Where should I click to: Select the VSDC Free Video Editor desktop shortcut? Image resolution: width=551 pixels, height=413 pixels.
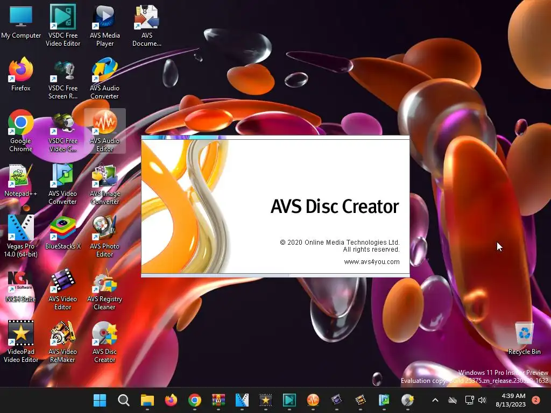63,25
